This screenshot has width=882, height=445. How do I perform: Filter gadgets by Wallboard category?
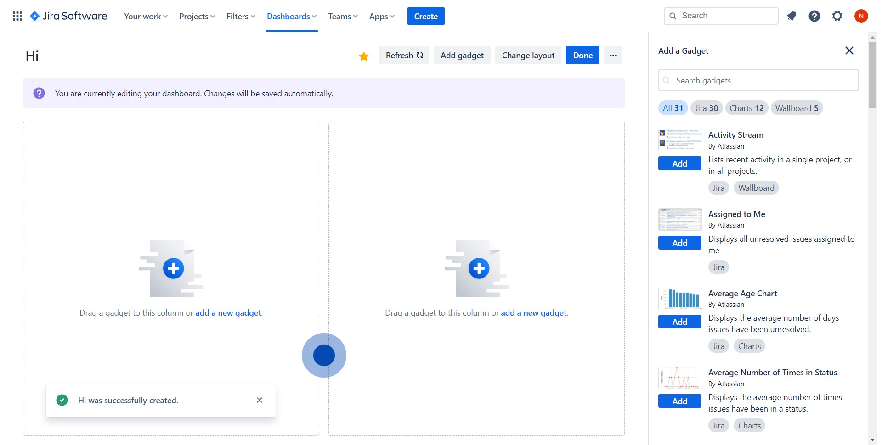(x=797, y=108)
